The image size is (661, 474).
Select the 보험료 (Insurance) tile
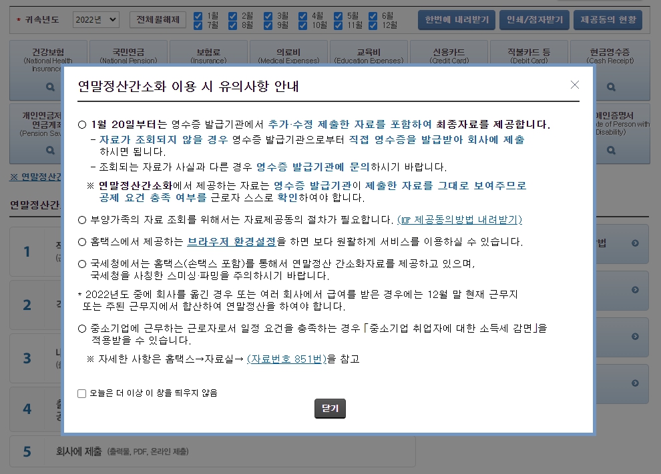209,53
